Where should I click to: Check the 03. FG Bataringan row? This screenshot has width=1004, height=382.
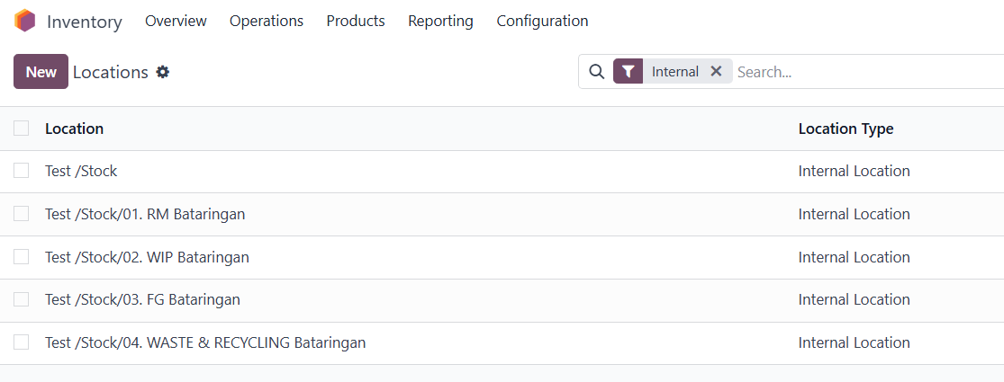click(21, 299)
